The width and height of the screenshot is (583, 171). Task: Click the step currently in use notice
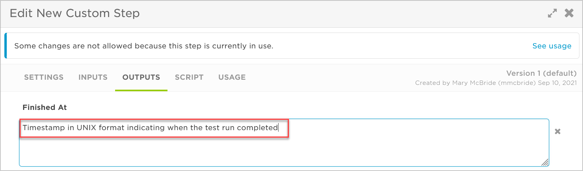click(x=144, y=46)
